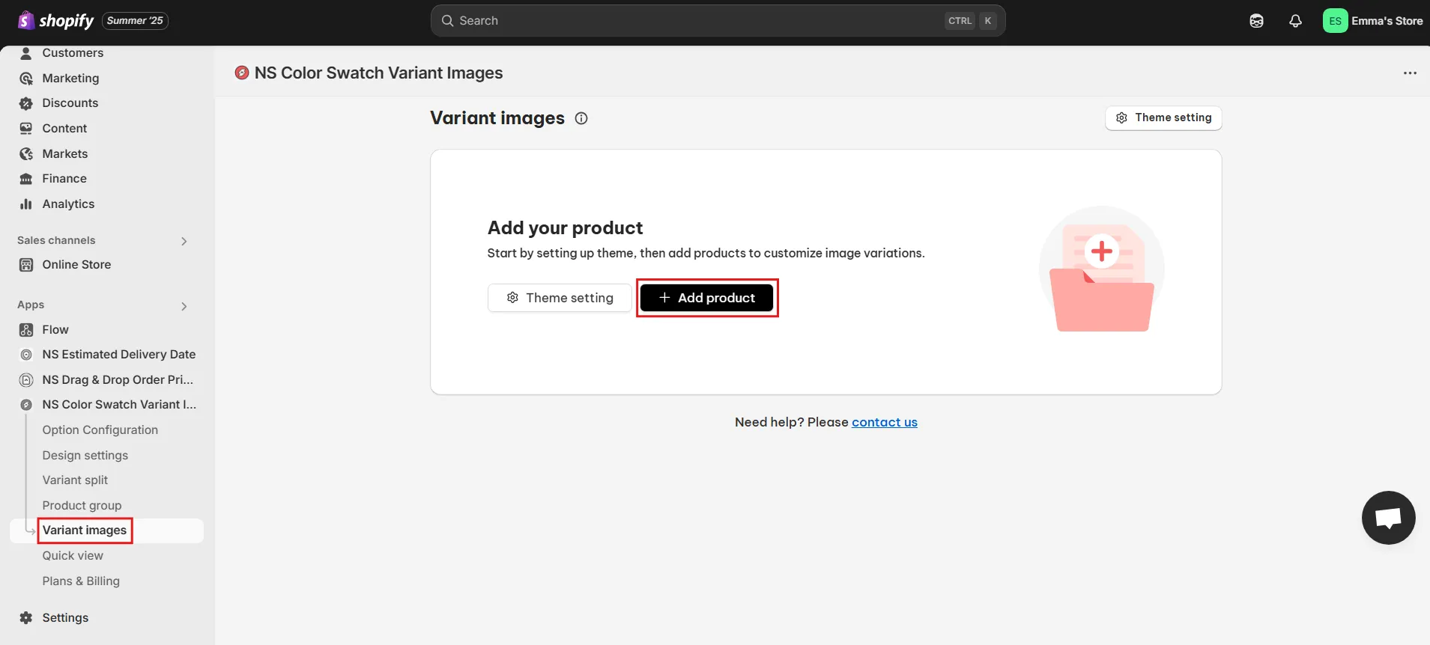Open Emma's Store account menu

pyautogui.click(x=1373, y=21)
